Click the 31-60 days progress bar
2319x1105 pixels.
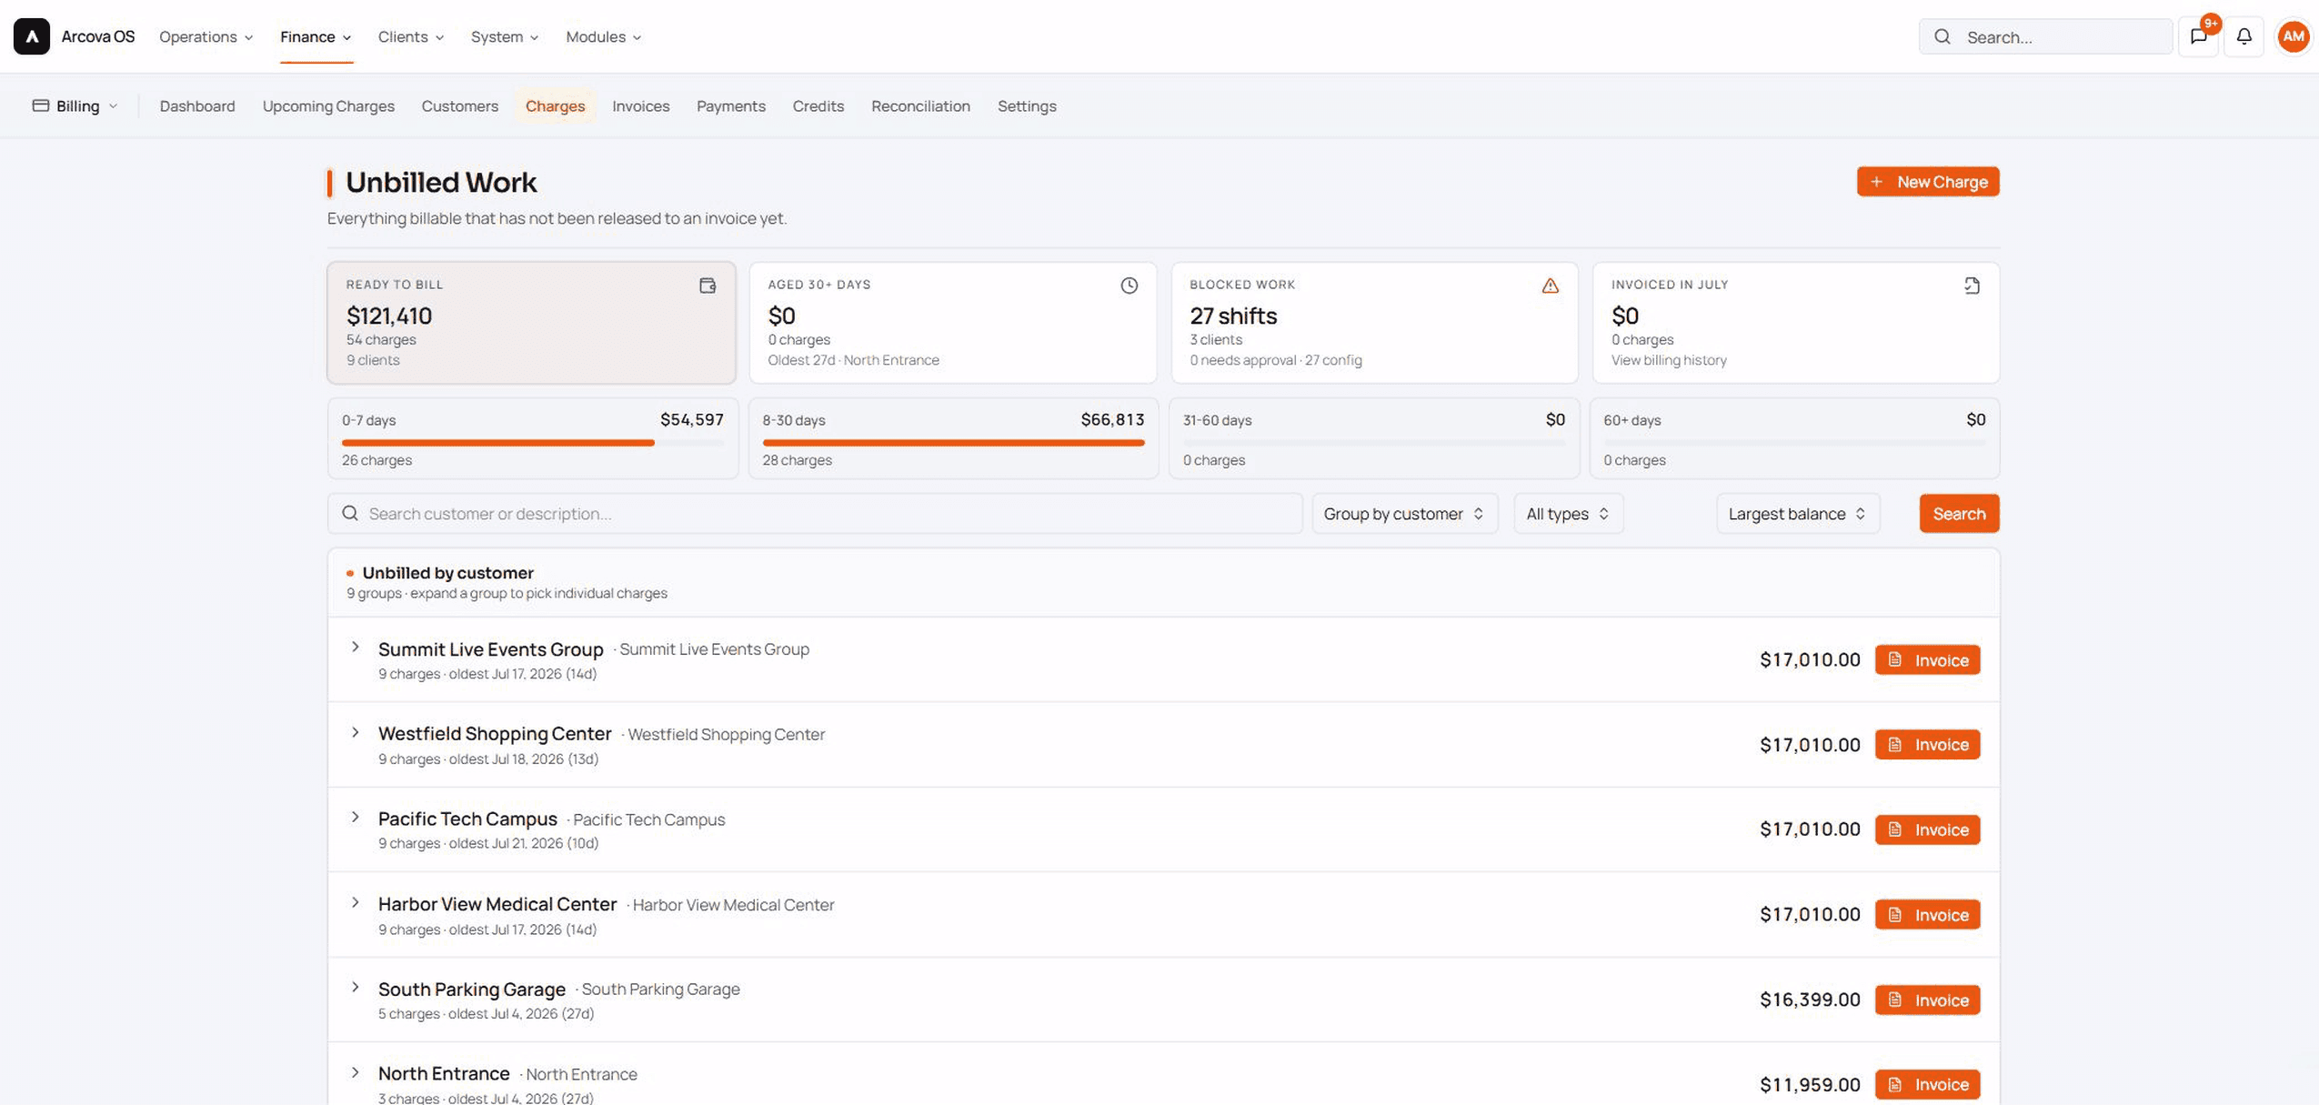(1374, 443)
